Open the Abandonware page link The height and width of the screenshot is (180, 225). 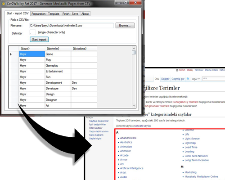128,138
